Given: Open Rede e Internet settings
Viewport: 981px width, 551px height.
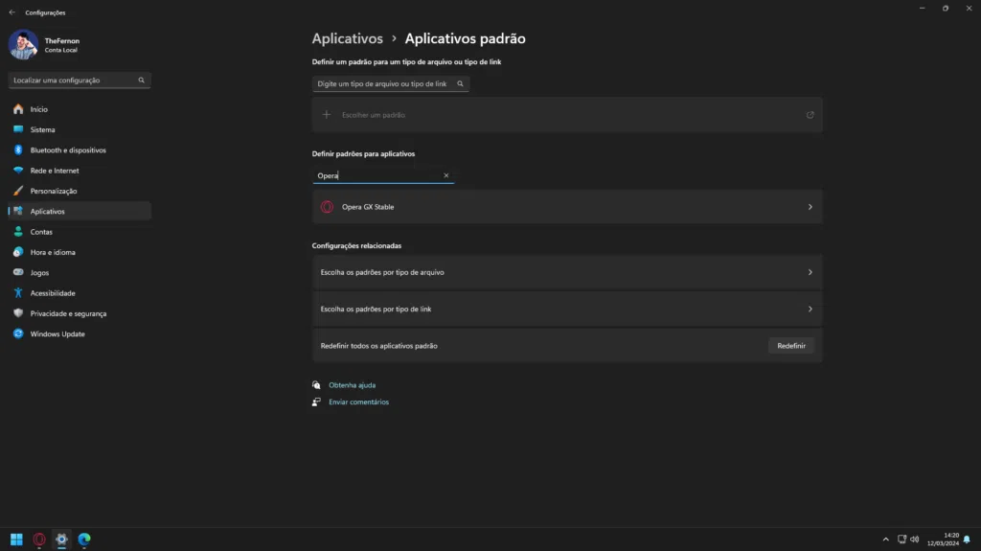Looking at the screenshot, I should 80,171.
